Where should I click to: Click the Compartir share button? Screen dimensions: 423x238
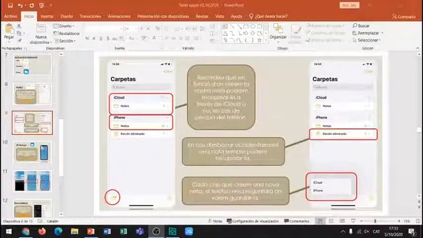point(404,17)
